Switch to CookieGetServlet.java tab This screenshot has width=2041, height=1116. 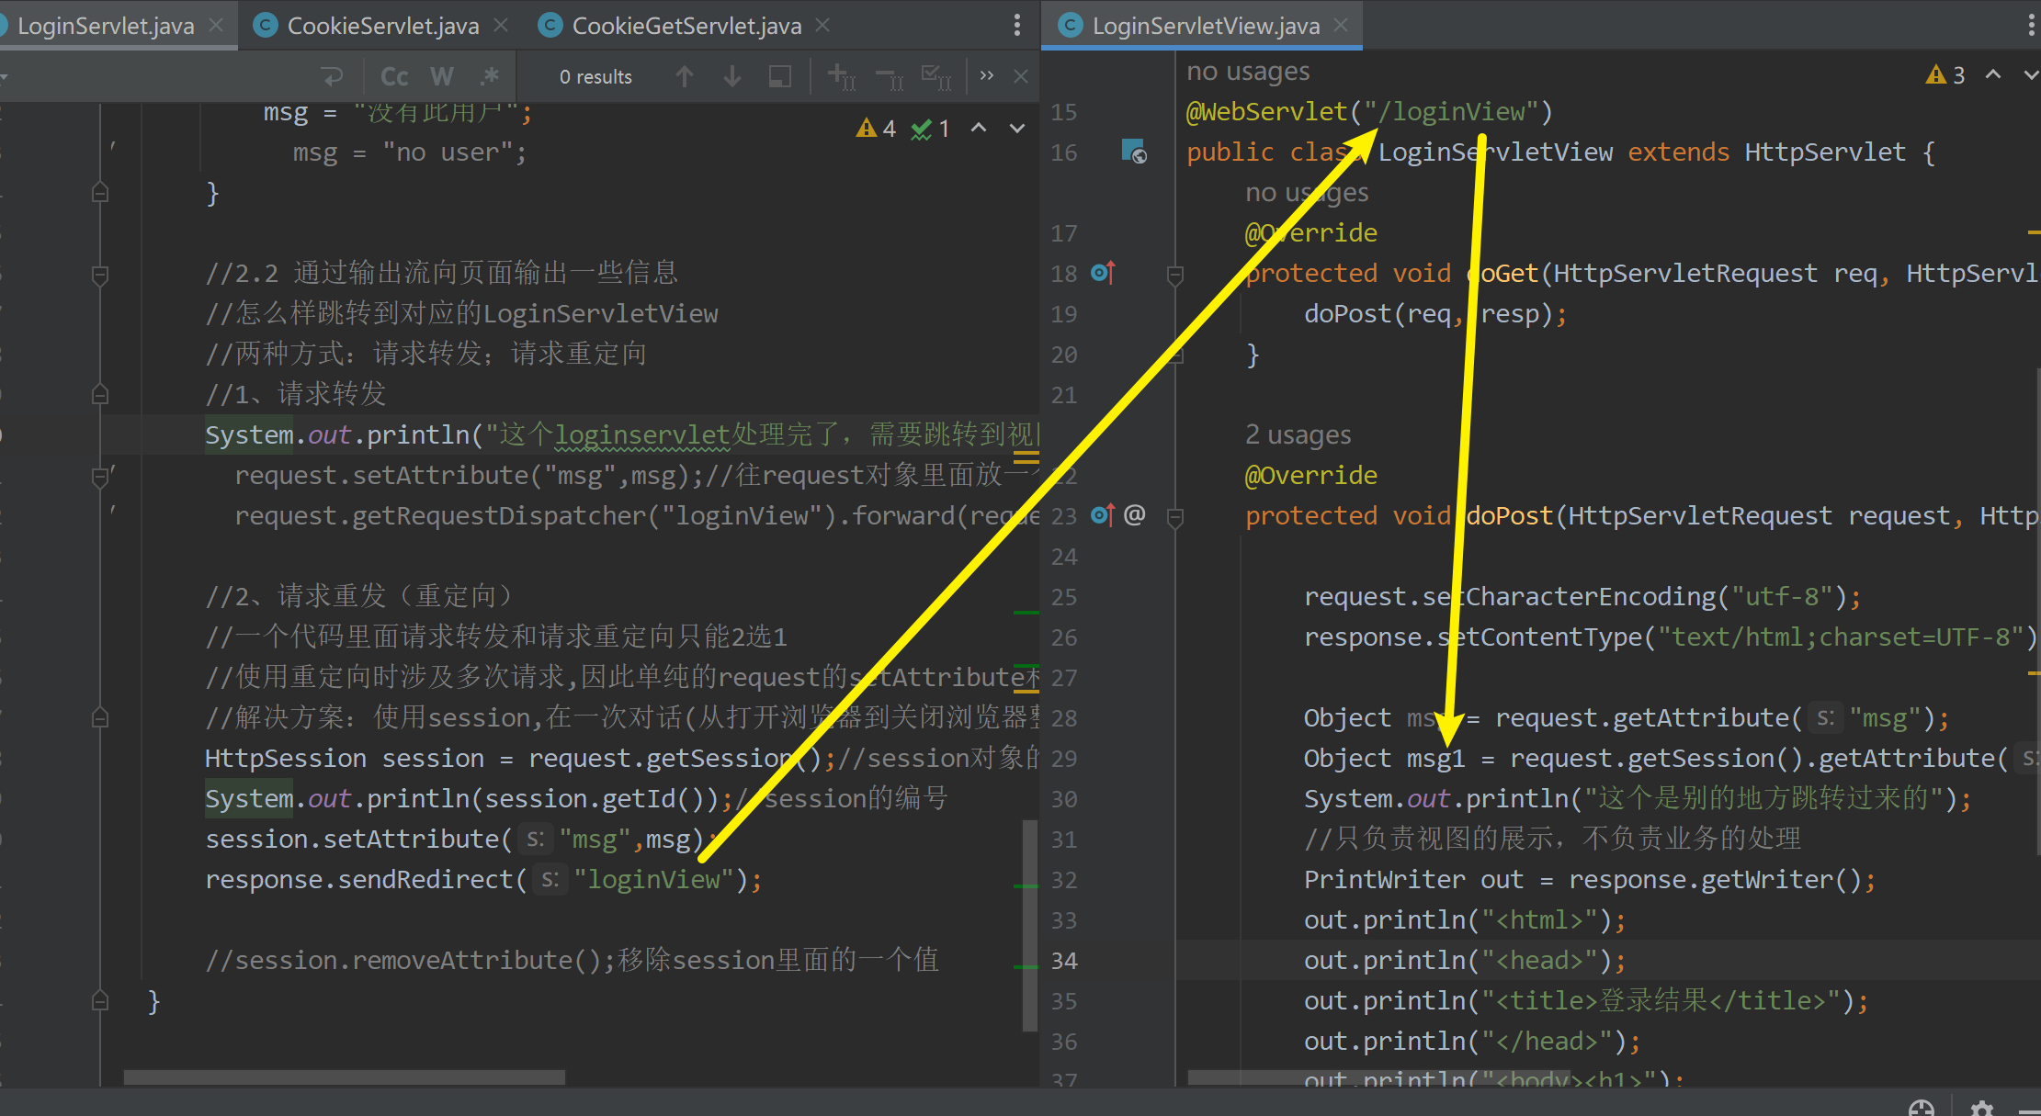[x=686, y=26]
